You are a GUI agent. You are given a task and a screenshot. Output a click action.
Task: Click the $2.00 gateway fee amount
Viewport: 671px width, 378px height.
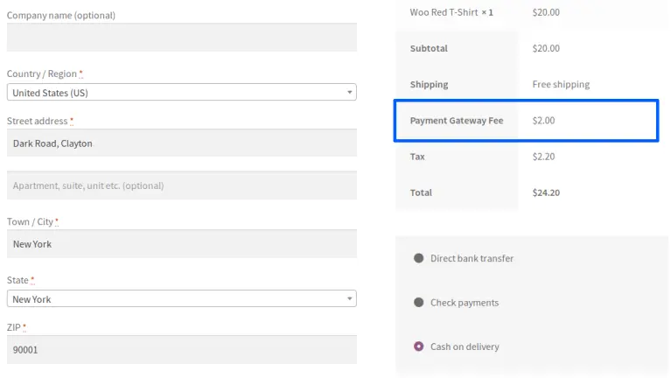[543, 121]
